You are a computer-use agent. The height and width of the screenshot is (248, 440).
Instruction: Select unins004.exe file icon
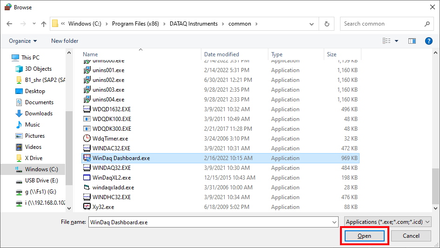click(x=87, y=100)
